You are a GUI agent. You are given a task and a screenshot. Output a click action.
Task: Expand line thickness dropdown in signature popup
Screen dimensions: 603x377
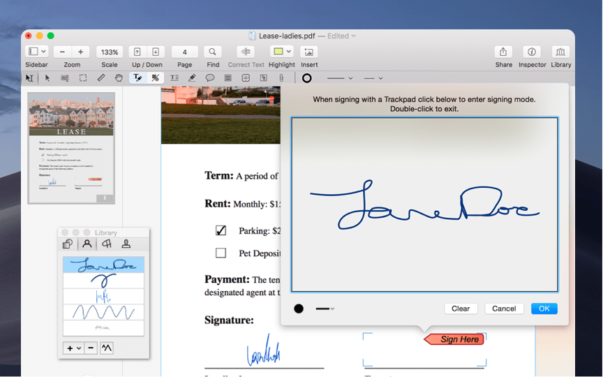[325, 309]
